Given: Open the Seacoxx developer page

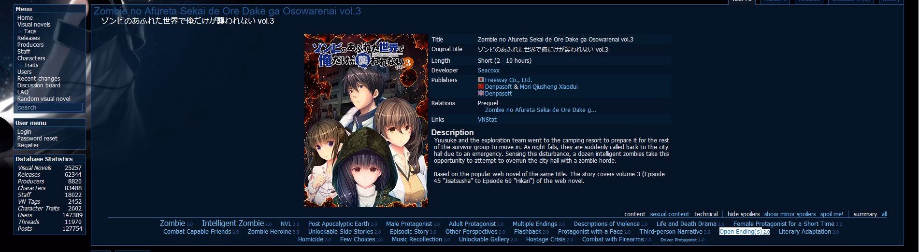Looking at the screenshot, I should coord(488,70).
